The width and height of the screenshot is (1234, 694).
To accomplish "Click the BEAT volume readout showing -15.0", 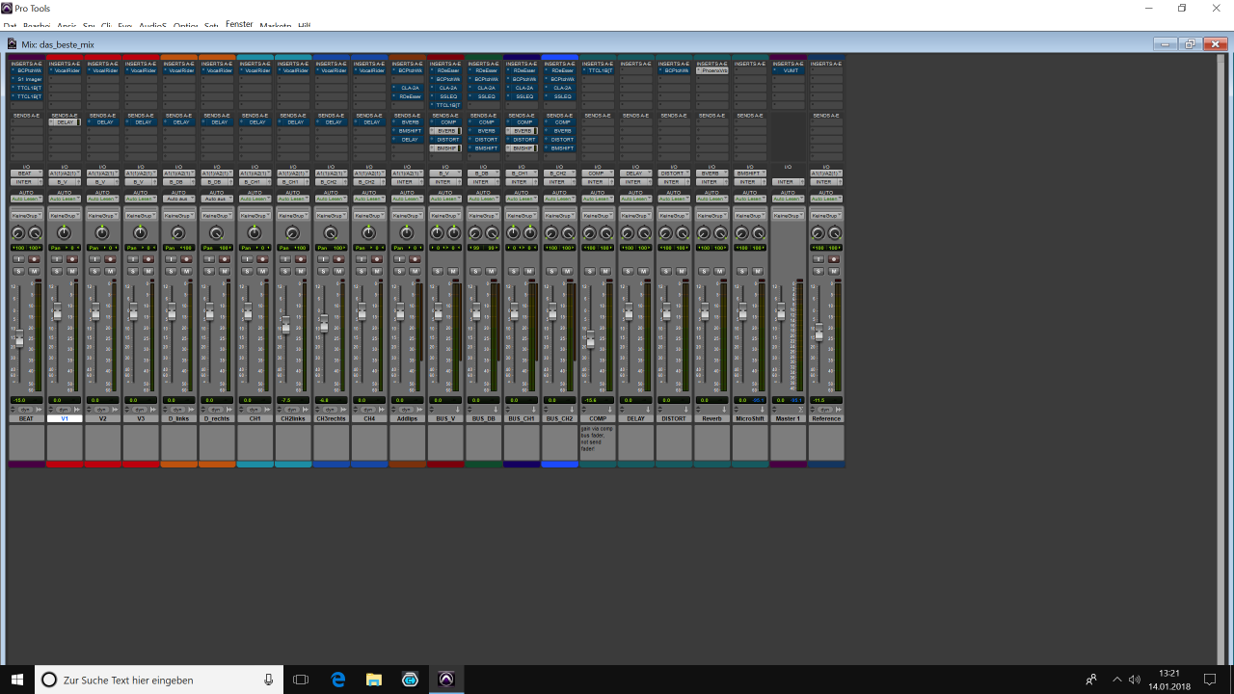I will pos(27,400).
